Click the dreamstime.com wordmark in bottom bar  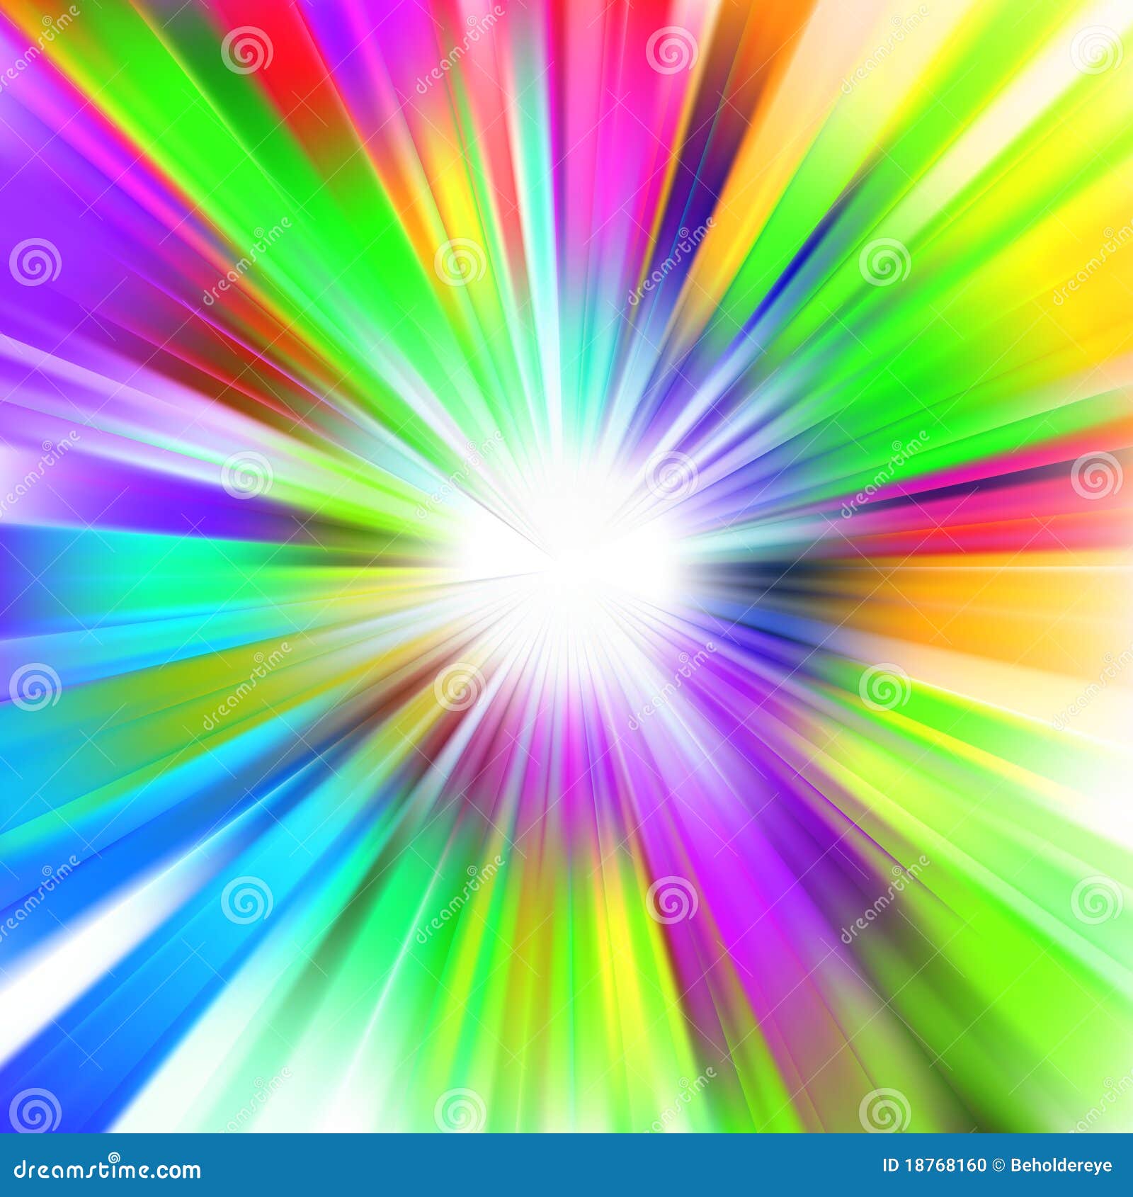(106, 1170)
